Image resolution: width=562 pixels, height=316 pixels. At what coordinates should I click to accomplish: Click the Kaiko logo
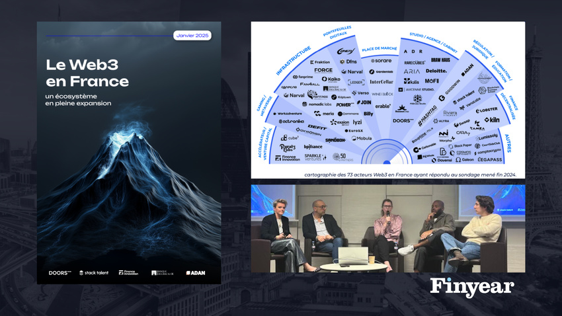[331, 79]
